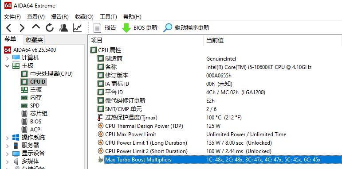Viewport: 342px width, 169px height.
Task: Open the 查看(V) menu
Action: click(x=36, y=17)
